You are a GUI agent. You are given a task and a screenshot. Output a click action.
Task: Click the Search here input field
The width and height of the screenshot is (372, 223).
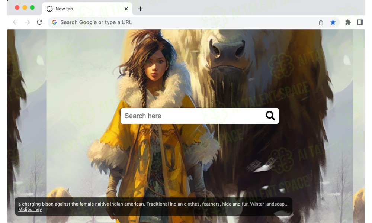(199, 116)
